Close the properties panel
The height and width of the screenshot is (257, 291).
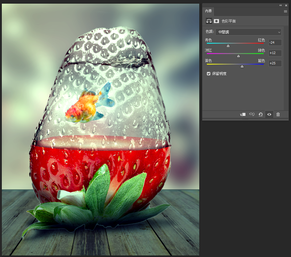286,5
